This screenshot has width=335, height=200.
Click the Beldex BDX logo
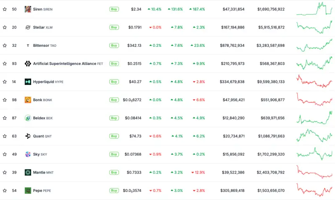point(28,118)
